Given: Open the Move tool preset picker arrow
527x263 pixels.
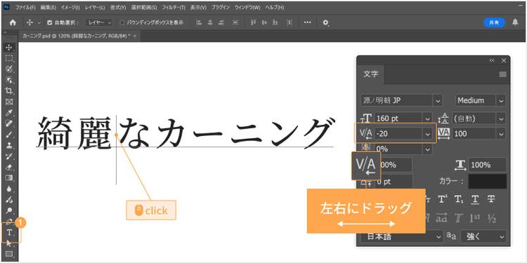Looking at the screenshot, I should point(39,23).
